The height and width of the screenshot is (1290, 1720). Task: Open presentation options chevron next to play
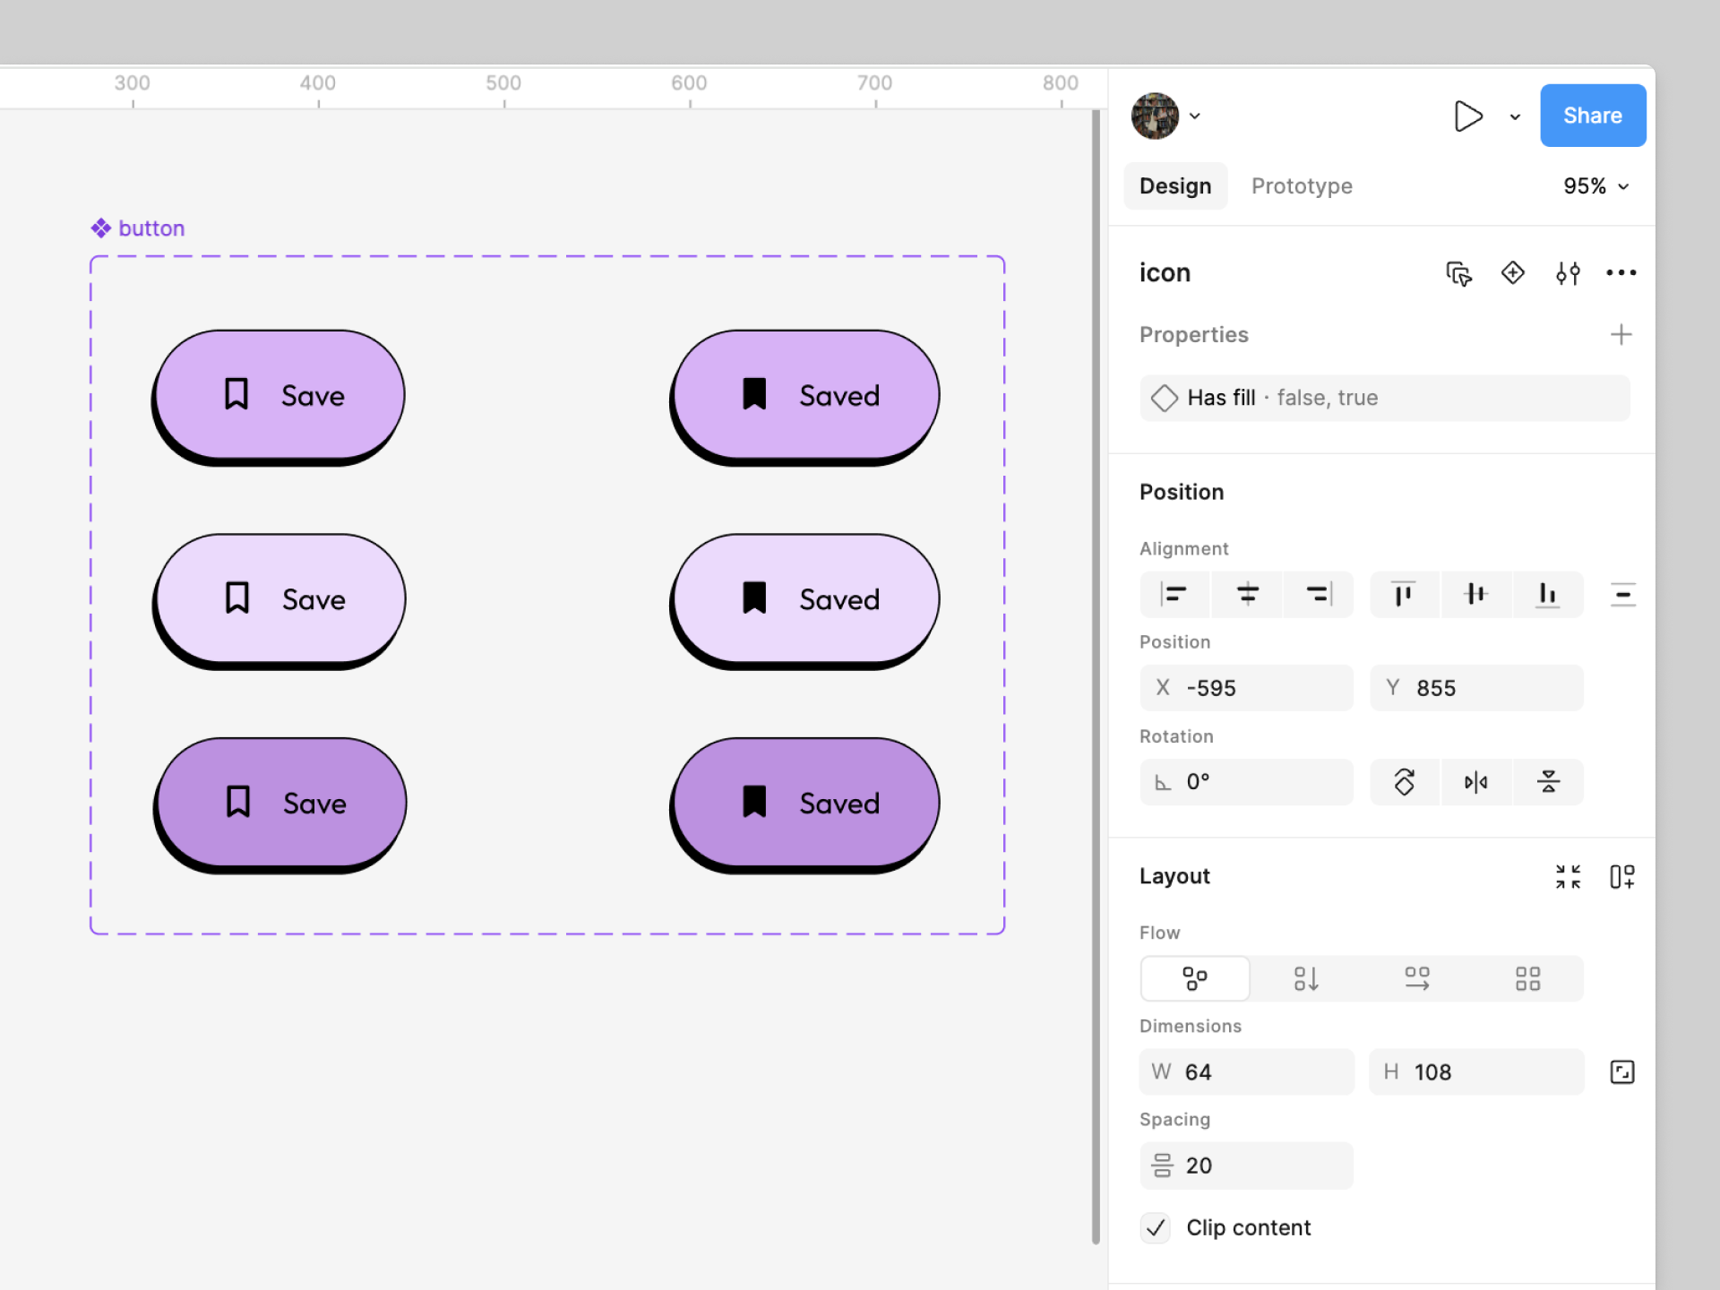tap(1515, 116)
